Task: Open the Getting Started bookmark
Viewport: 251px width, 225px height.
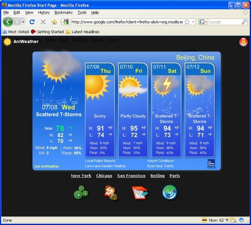Action: [47, 32]
